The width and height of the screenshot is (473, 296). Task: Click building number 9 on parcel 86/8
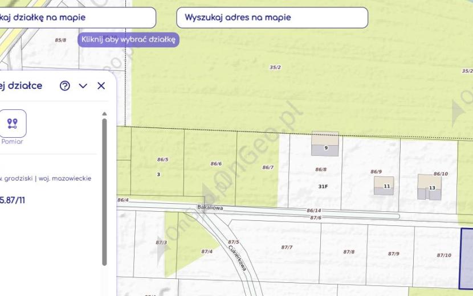pos(325,144)
